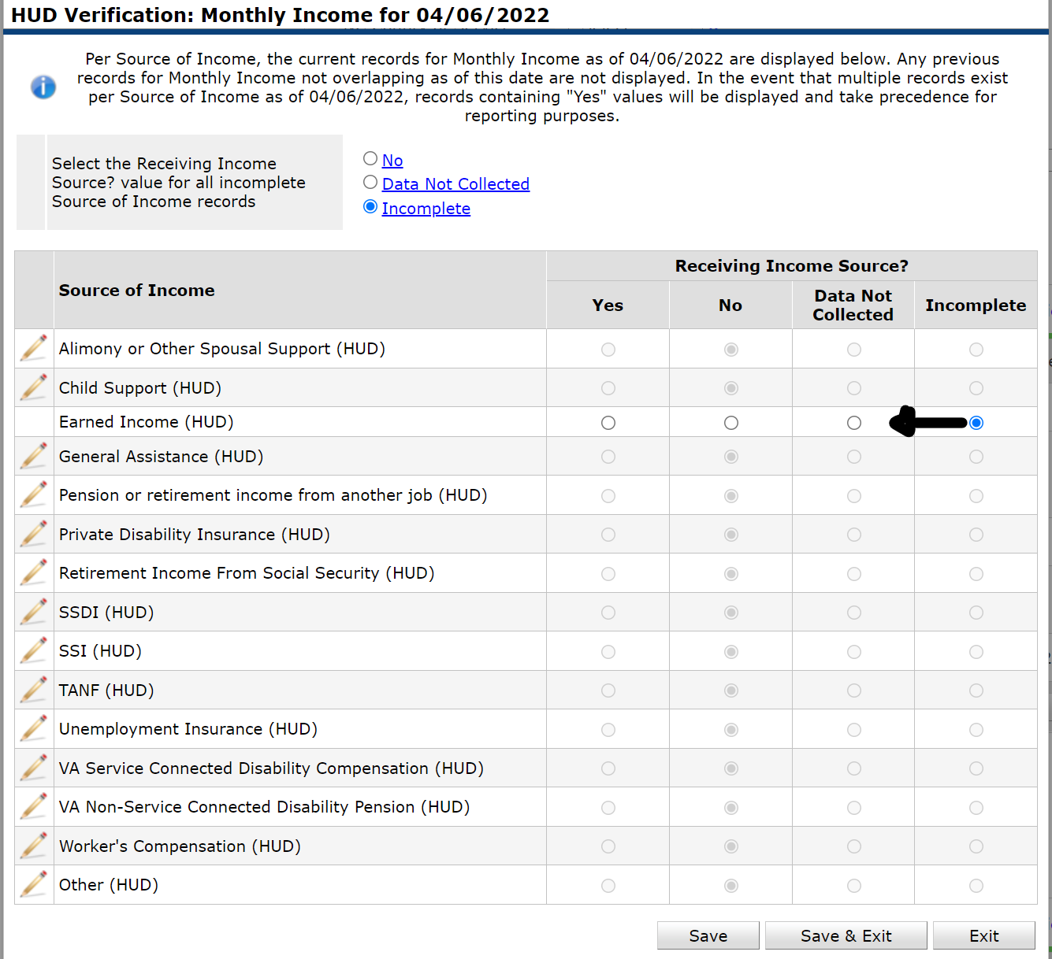Viewport: 1052px width, 959px height.
Task: Click the edit pencil for TANF (HUD)
Action: (x=33, y=689)
